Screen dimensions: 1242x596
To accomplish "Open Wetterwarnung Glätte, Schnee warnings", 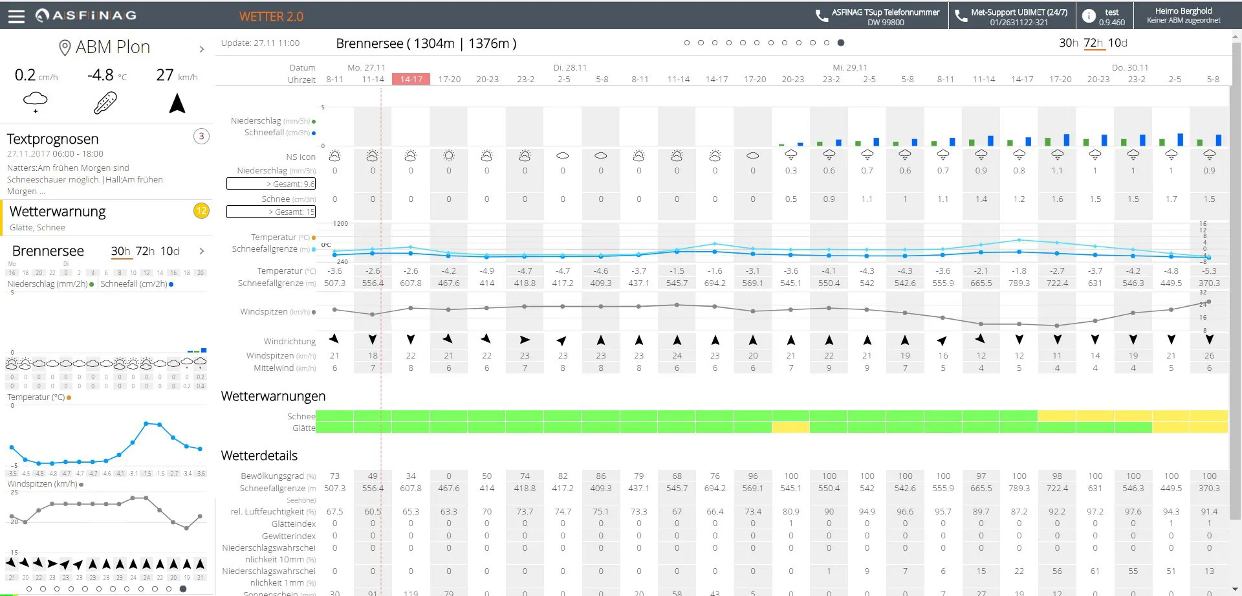I will pos(58,212).
